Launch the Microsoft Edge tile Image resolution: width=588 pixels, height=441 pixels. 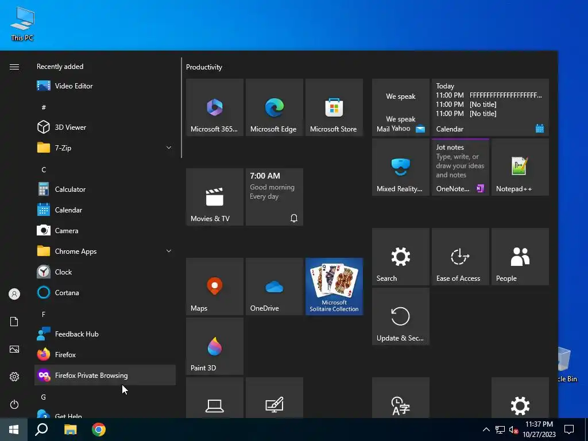pos(274,107)
